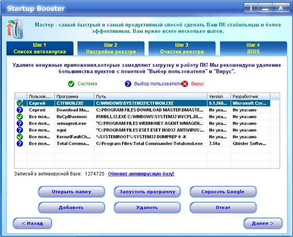
Task: Switch to Шаг 2 Настройка реестра tab
Action: tap(111, 48)
